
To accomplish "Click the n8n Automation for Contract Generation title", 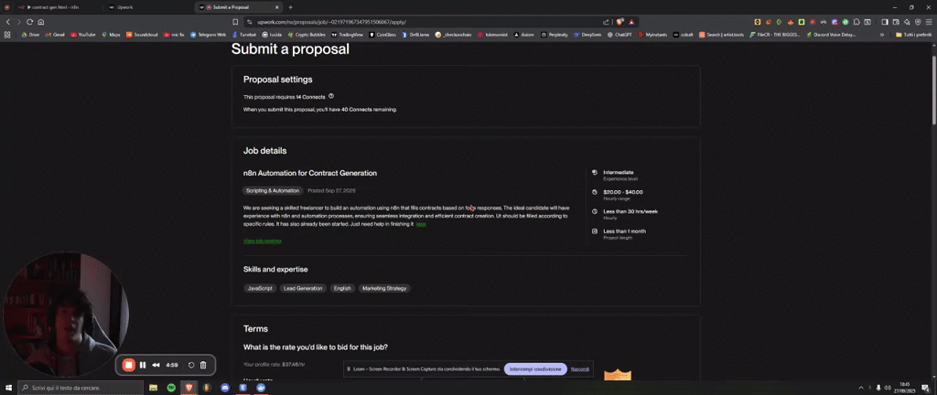I will click(310, 173).
